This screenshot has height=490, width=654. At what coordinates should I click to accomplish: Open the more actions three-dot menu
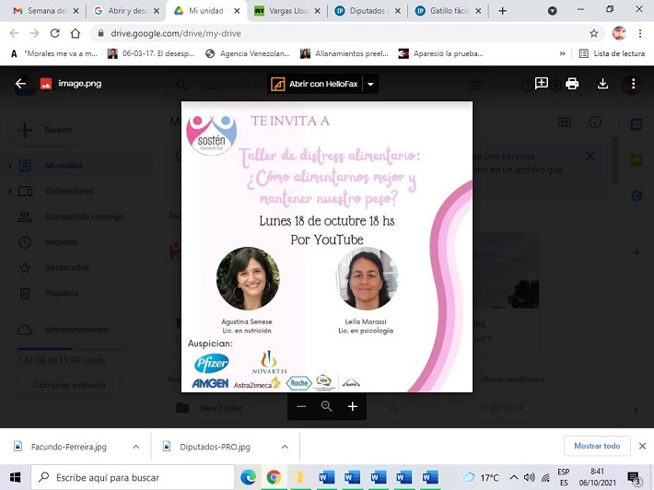(x=632, y=84)
